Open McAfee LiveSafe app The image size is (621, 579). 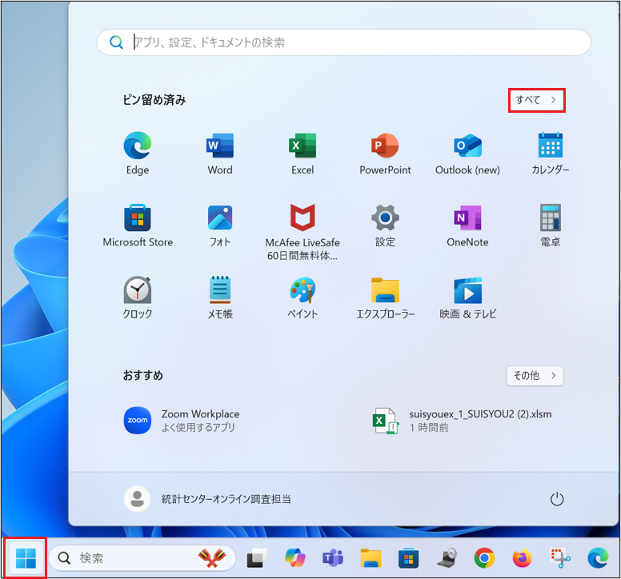(x=302, y=232)
